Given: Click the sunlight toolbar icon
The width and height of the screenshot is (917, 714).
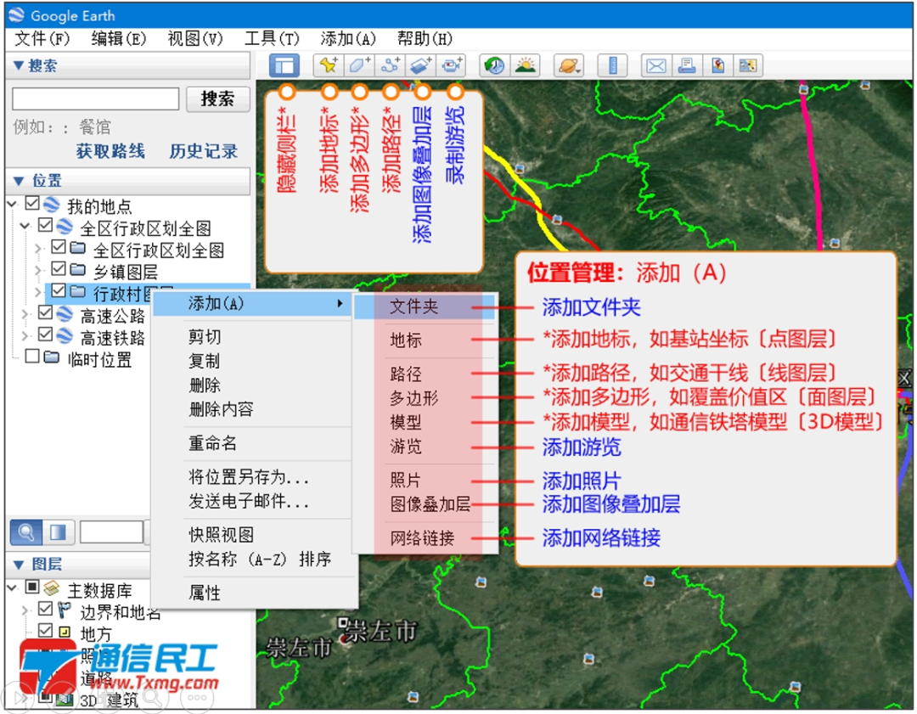Looking at the screenshot, I should (x=526, y=65).
